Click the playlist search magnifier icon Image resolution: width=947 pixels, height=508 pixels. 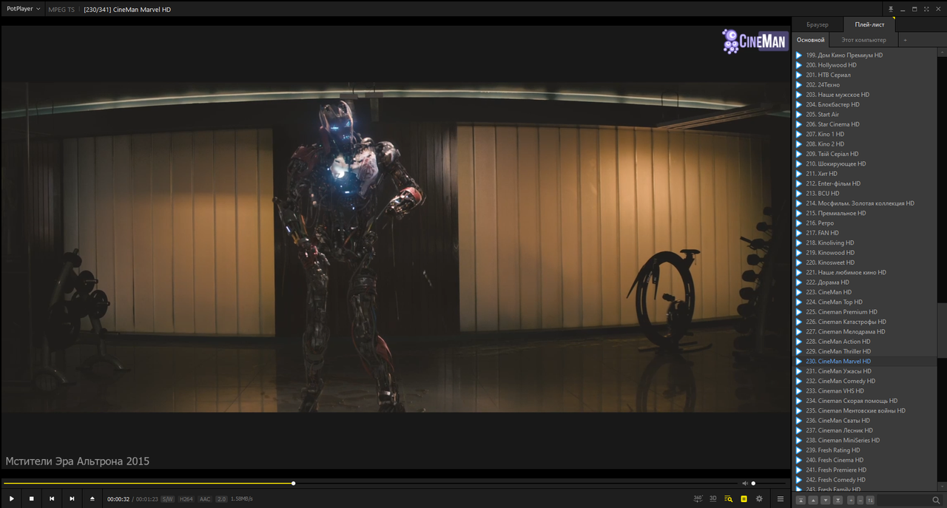(936, 501)
